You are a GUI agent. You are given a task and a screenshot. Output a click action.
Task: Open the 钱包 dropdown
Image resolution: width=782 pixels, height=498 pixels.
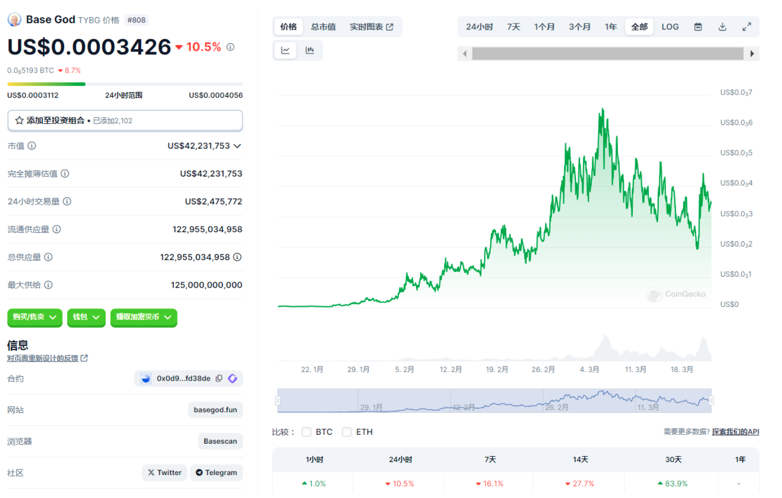pos(86,317)
